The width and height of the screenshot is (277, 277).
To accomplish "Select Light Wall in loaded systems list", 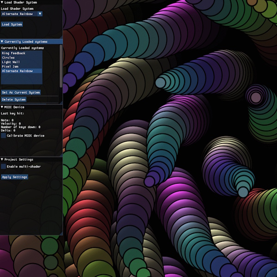I will pos(22,62).
